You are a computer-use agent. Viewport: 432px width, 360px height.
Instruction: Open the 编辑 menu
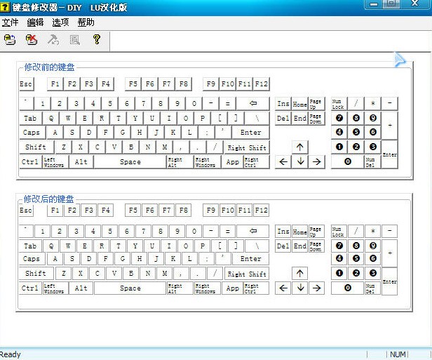(x=35, y=22)
